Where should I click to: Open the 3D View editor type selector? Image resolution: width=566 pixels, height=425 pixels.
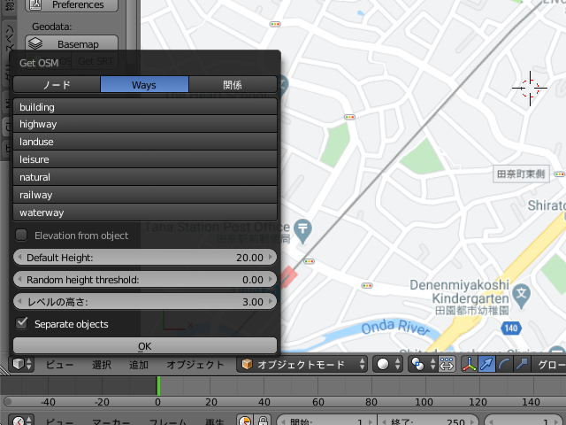coord(21,364)
